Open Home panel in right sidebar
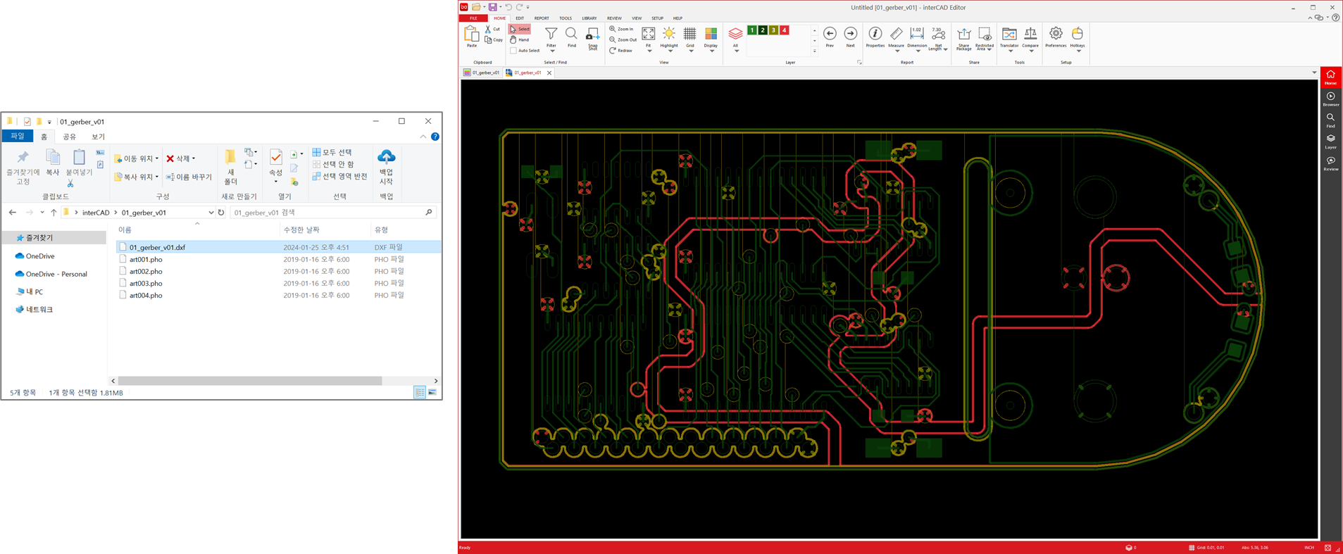The image size is (1343, 554). [x=1330, y=77]
